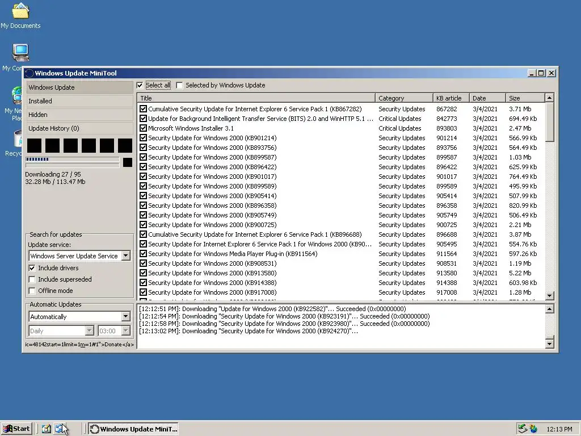
Task: Uncheck the Windows Media Player Plug-in KB911564 checkbox
Action: point(143,254)
